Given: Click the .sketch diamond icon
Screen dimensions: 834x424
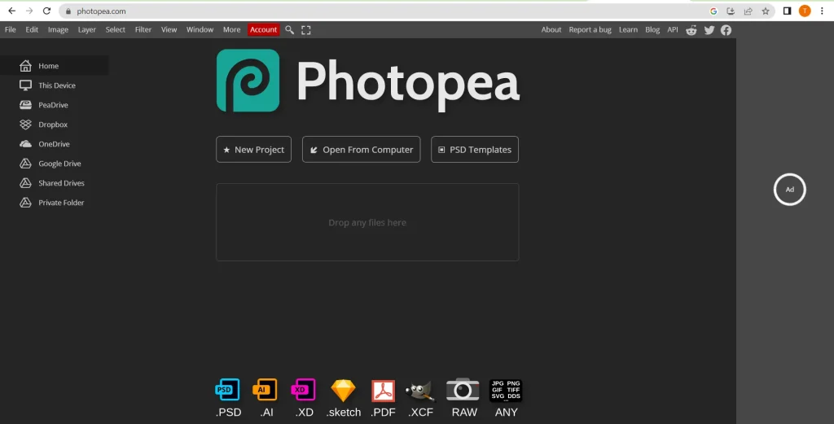Looking at the screenshot, I should (343, 391).
